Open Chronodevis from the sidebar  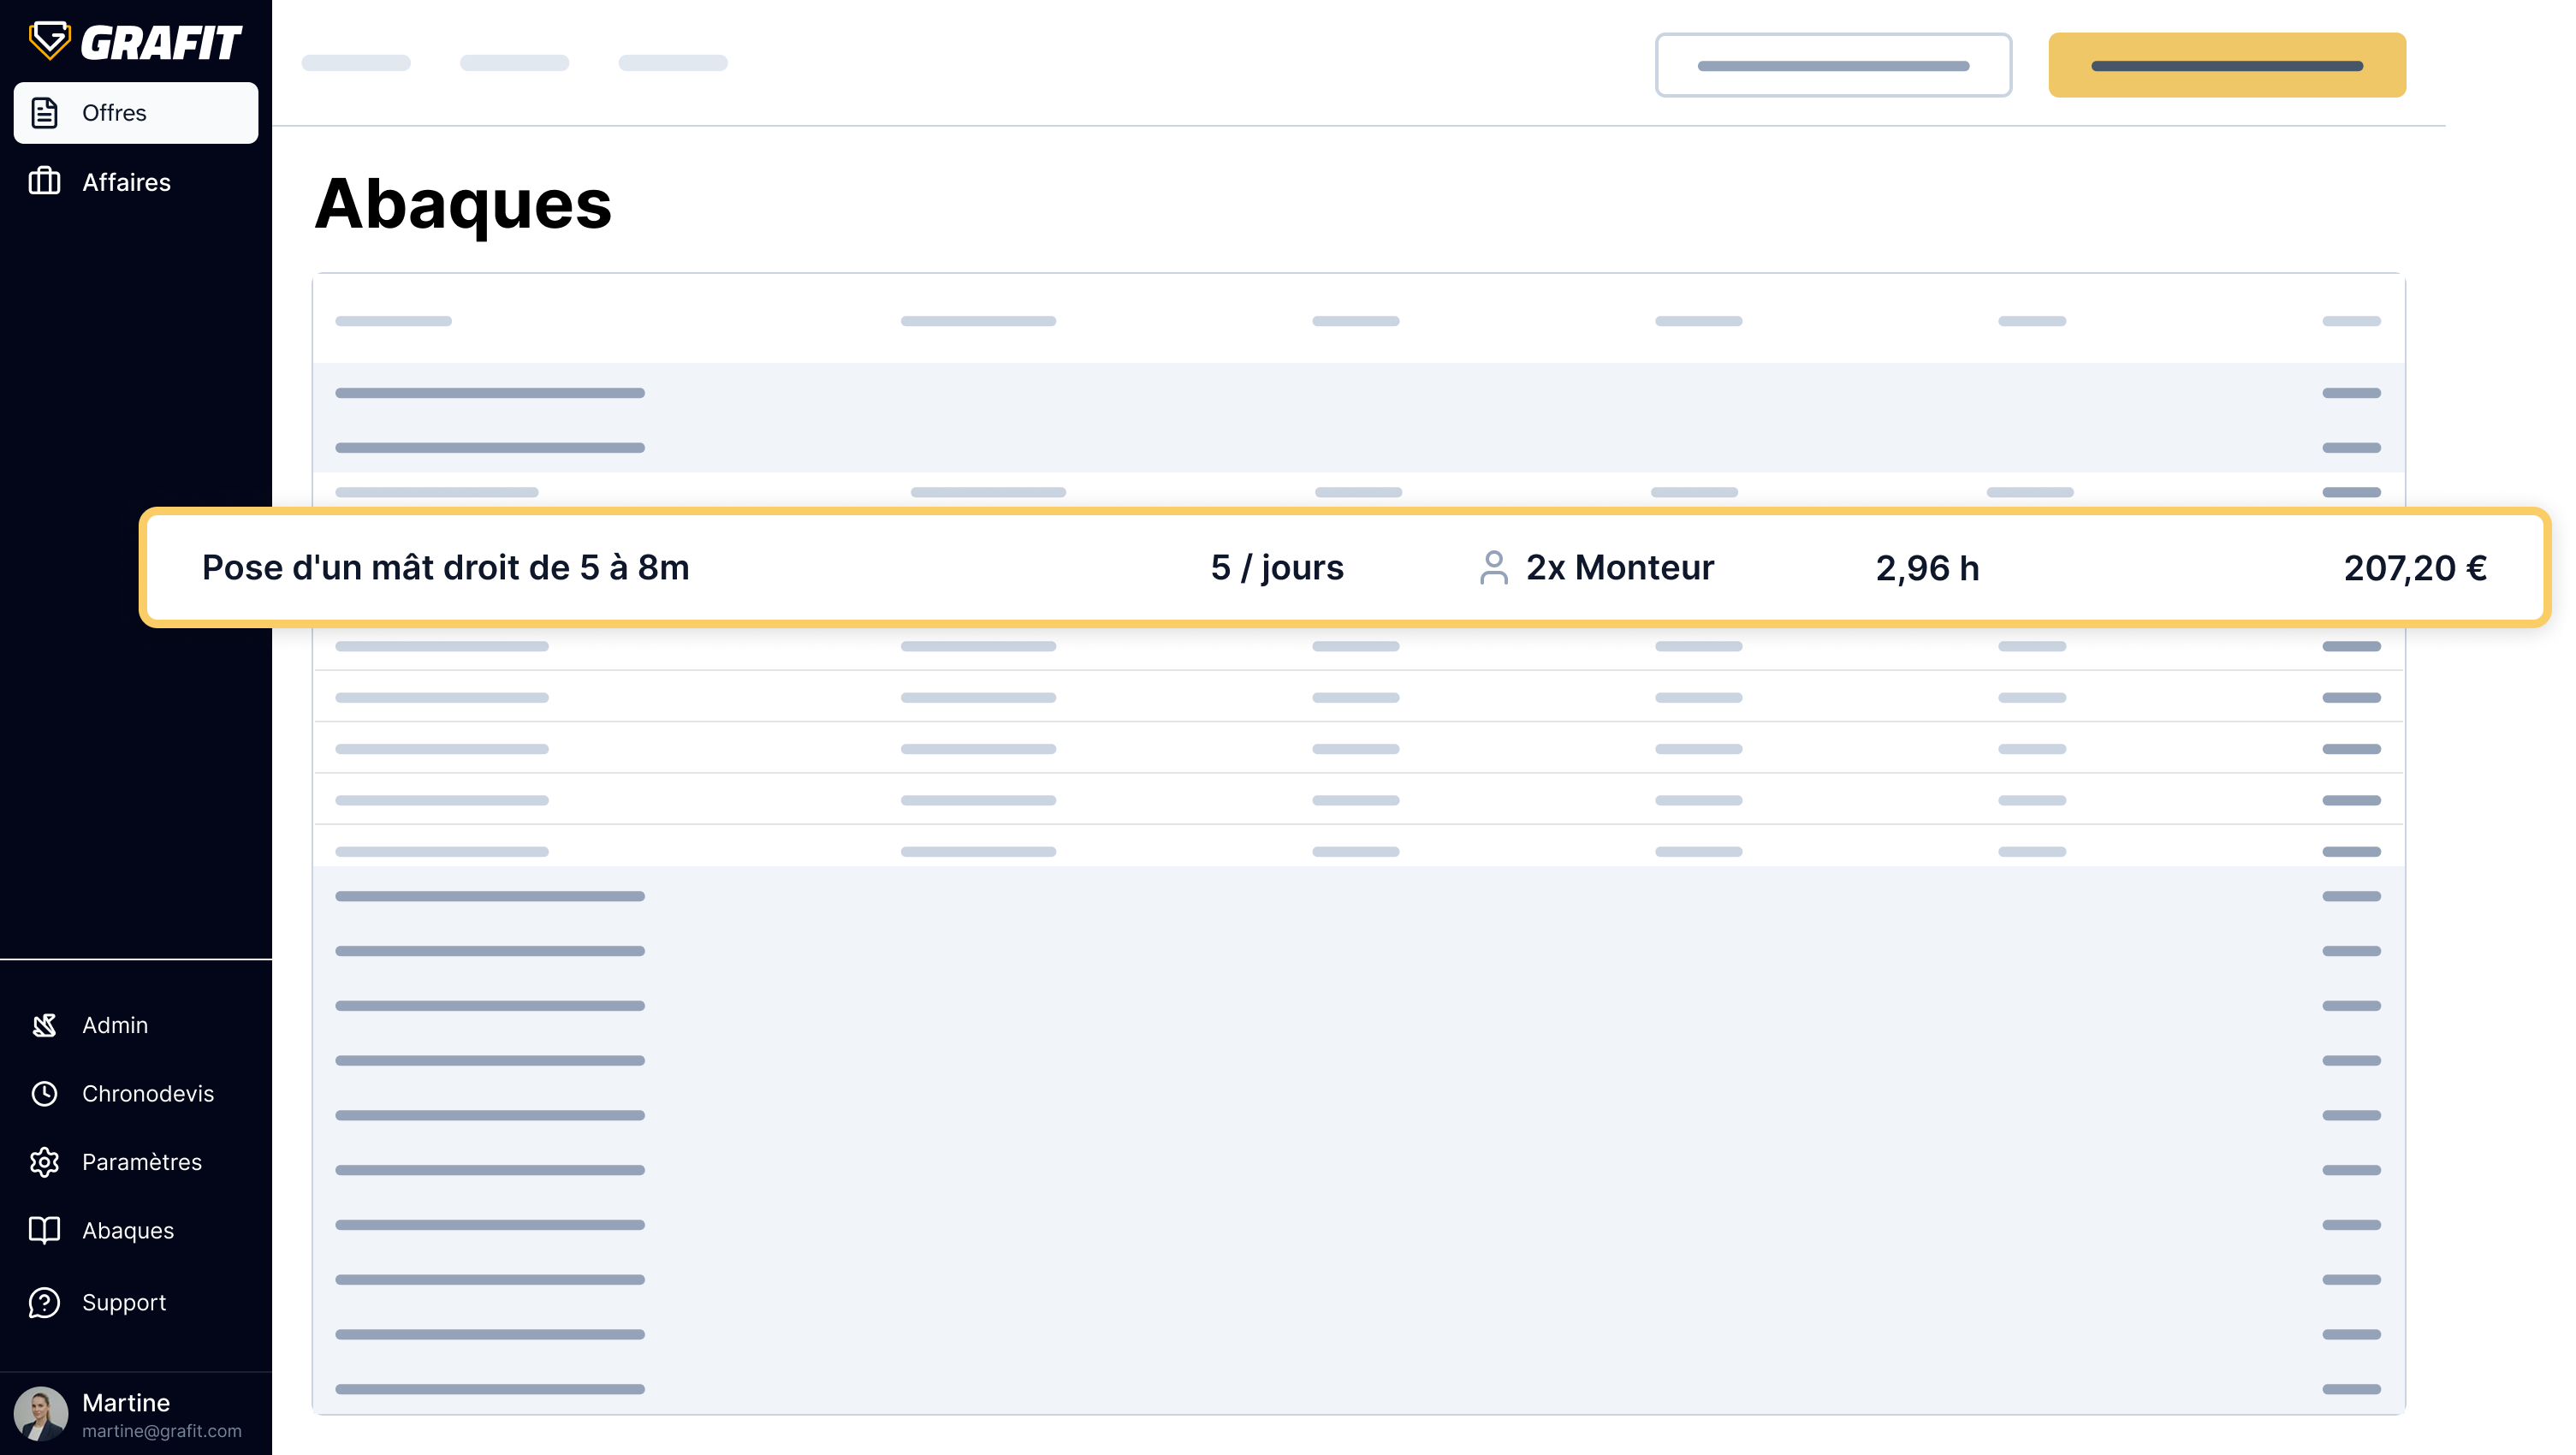click(147, 1093)
